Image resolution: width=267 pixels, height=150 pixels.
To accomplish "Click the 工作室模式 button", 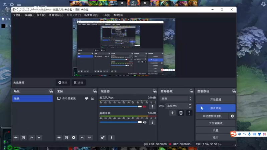I will [216, 123].
